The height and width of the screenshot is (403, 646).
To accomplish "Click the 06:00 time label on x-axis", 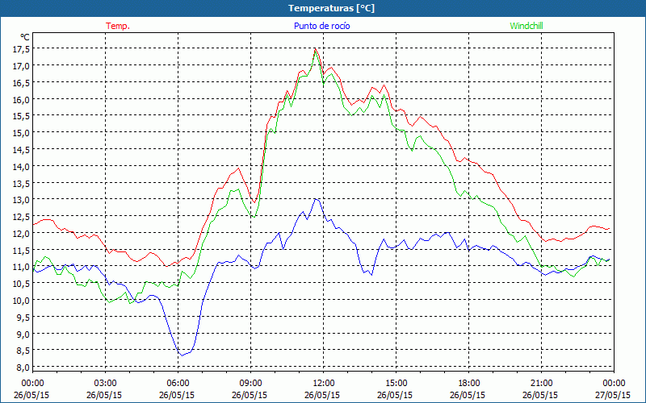I will click(178, 384).
